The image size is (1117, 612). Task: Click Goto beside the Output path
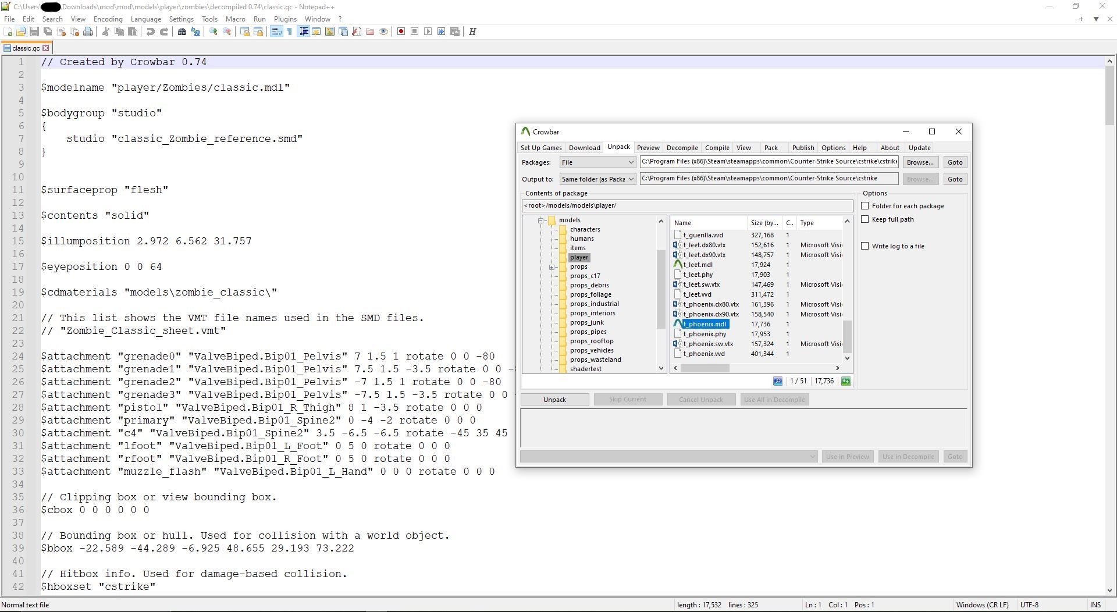[955, 179]
